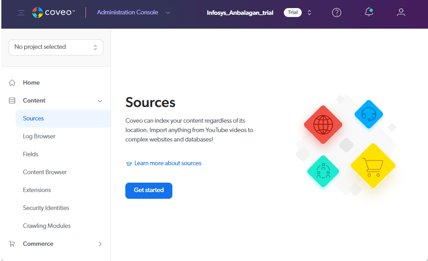Click the Get started button
The height and width of the screenshot is (261, 428).
pos(149,190)
